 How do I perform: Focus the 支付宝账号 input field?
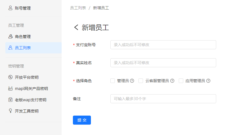click(x=163, y=45)
